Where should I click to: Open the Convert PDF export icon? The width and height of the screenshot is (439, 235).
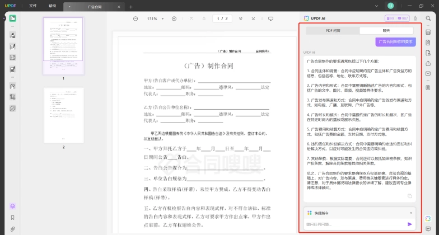tap(428, 43)
